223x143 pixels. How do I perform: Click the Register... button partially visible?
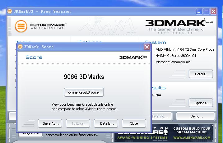[30, 134]
